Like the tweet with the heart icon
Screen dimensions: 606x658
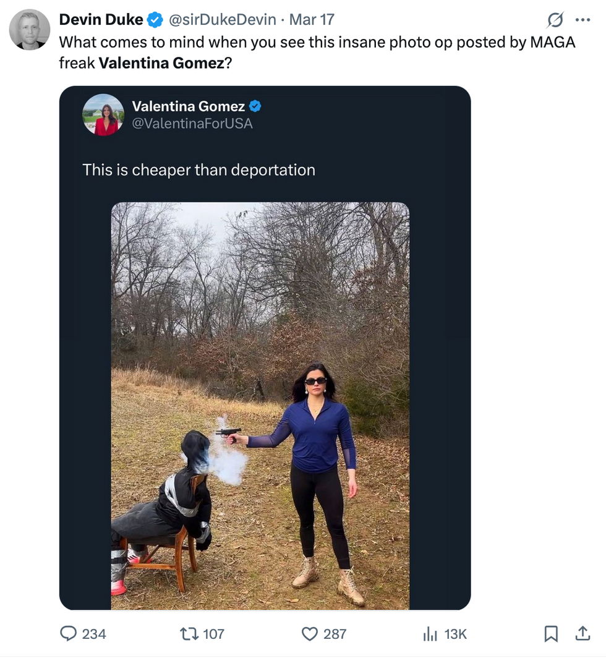pyautogui.click(x=309, y=634)
